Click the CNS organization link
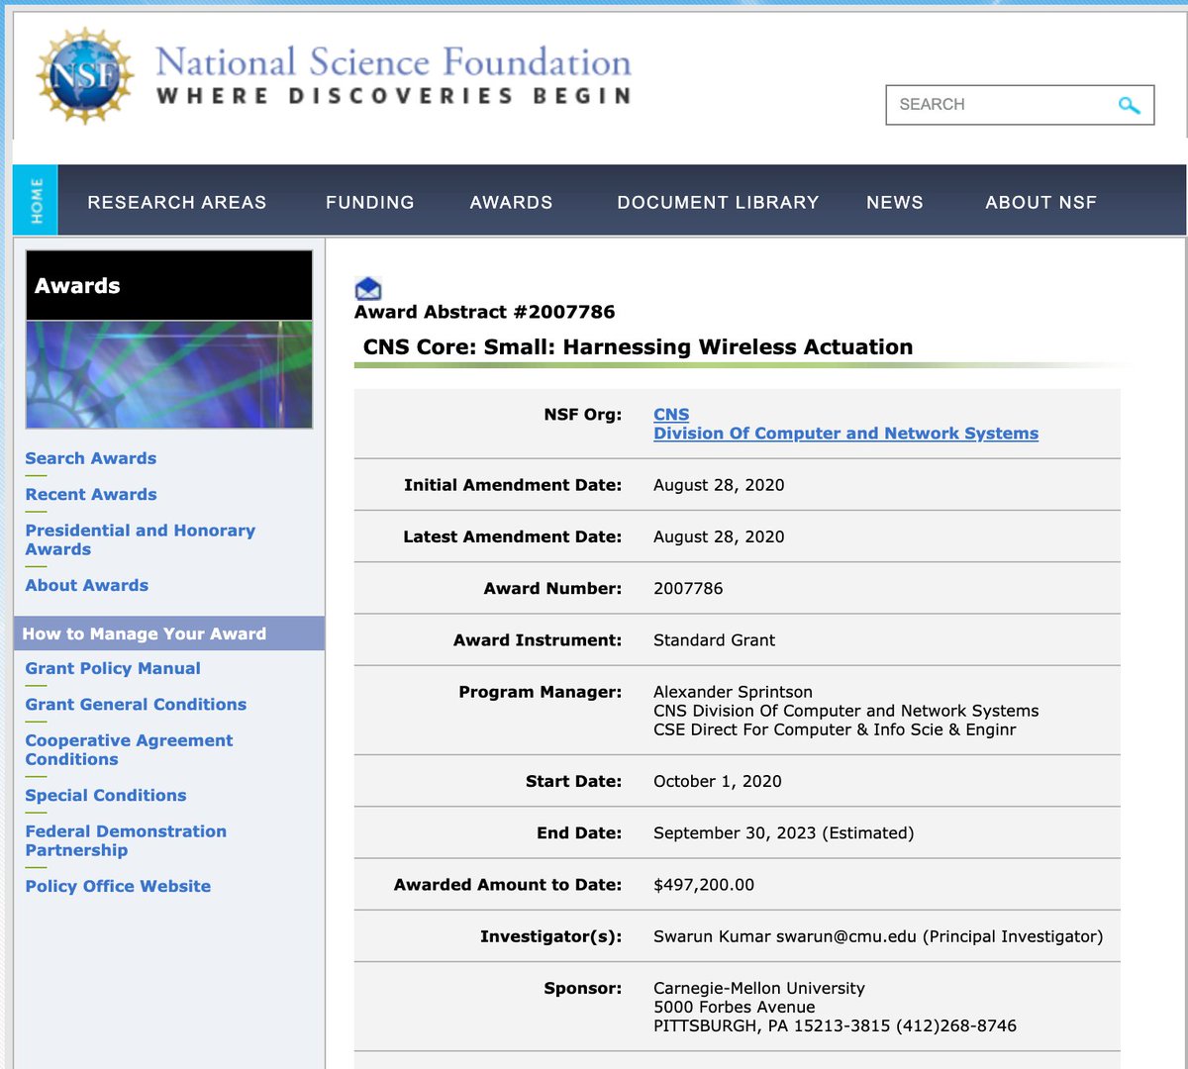The image size is (1188, 1069). pyautogui.click(x=671, y=415)
